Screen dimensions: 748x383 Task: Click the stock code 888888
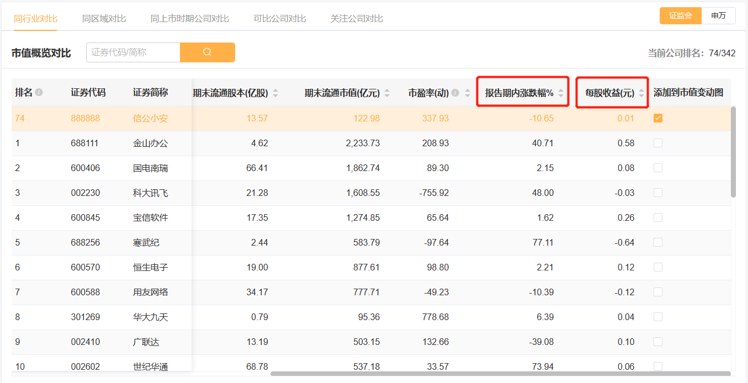click(86, 118)
